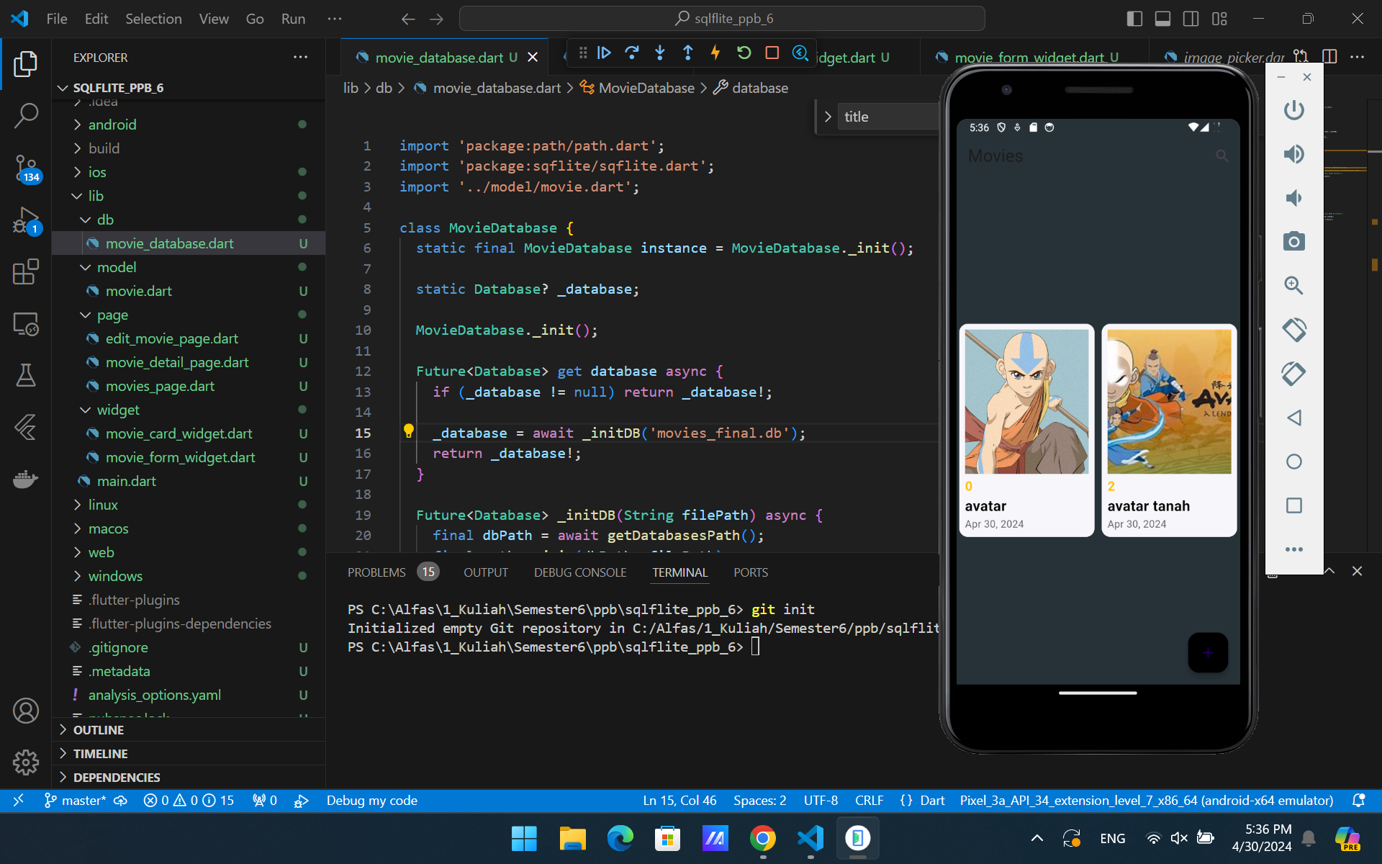Enable the PORTS tab in bottom panel
This screenshot has height=864, width=1382.
(x=750, y=572)
